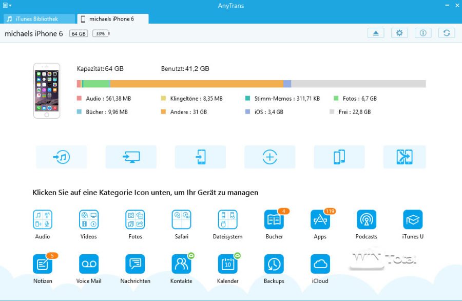462x301 pixels.
Task: Refresh the device with the refresh button
Action: [x=447, y=33]
